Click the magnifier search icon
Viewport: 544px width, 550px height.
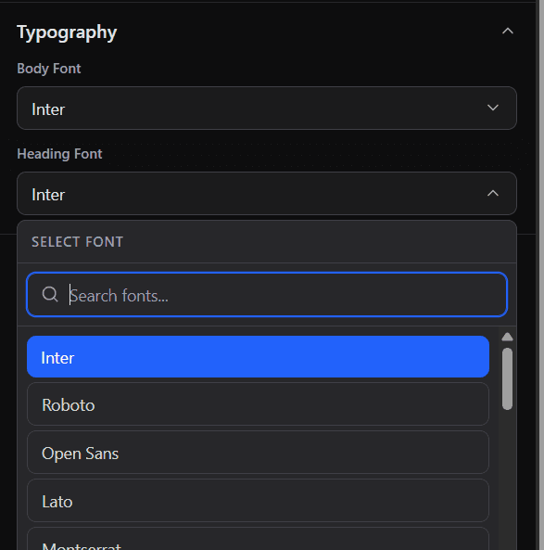tap(50, 294)
